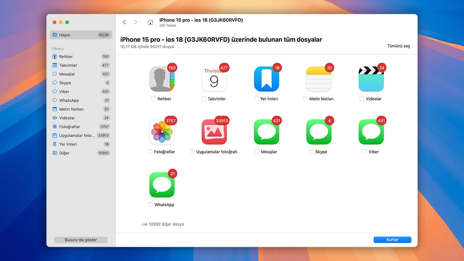Click the Viber sidebar bubble icon

click(54, 92)
